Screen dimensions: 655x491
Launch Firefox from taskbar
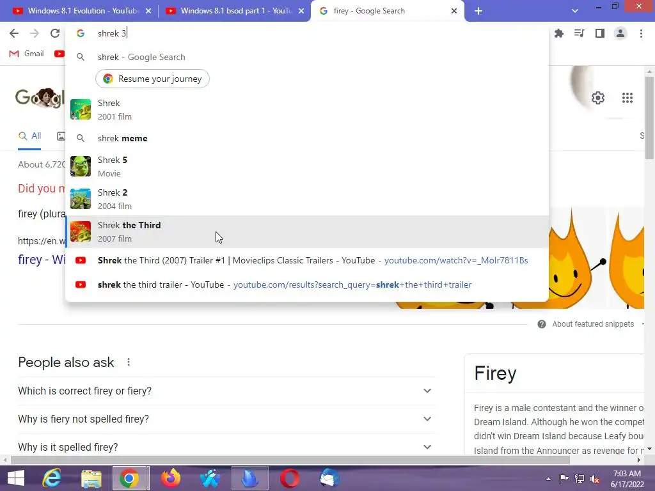[170, 478]
